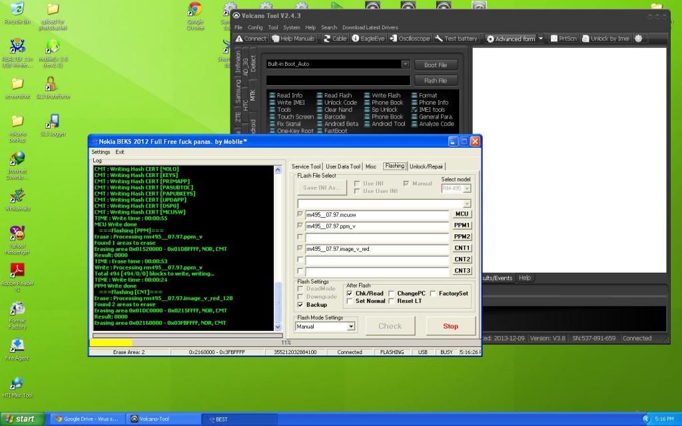Expand the Advanced form dropdown arrow
This screenshot has width=682, height=426.
coord(541,39)
